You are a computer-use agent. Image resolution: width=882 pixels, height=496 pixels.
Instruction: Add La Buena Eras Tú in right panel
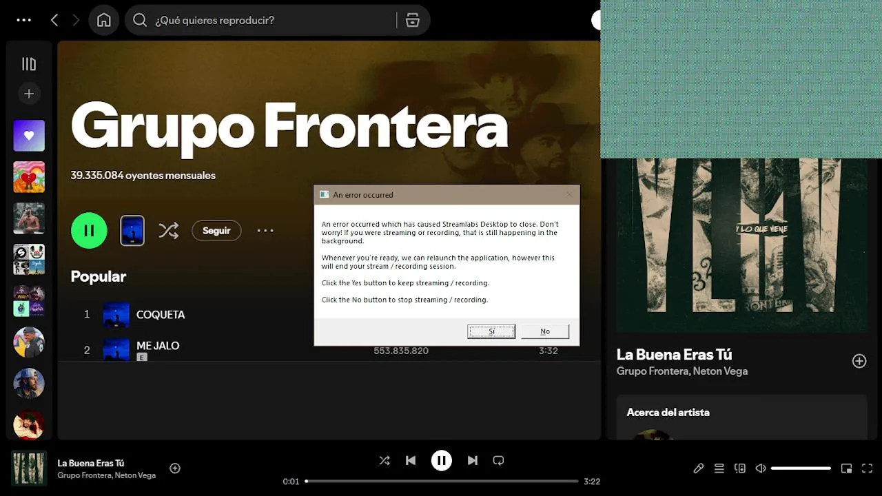pyautogui.click(x=859, y=361)
